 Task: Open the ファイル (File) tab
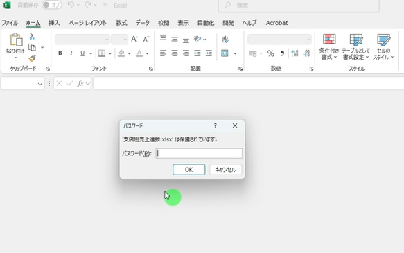(x=10, y=23)
